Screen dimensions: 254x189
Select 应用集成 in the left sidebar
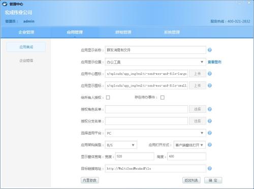(26, 47)
